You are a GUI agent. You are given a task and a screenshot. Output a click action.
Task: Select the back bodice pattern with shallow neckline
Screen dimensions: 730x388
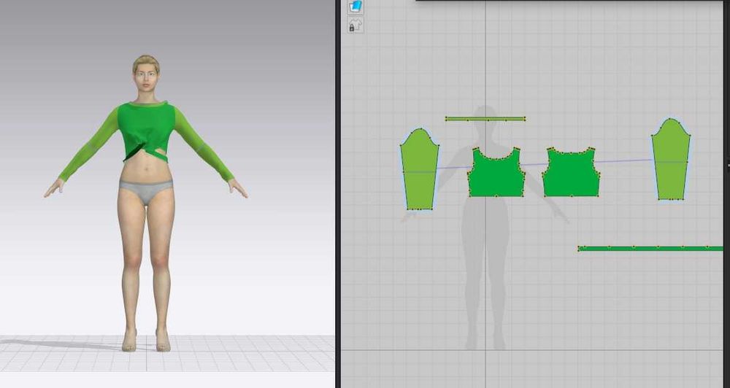571,174
